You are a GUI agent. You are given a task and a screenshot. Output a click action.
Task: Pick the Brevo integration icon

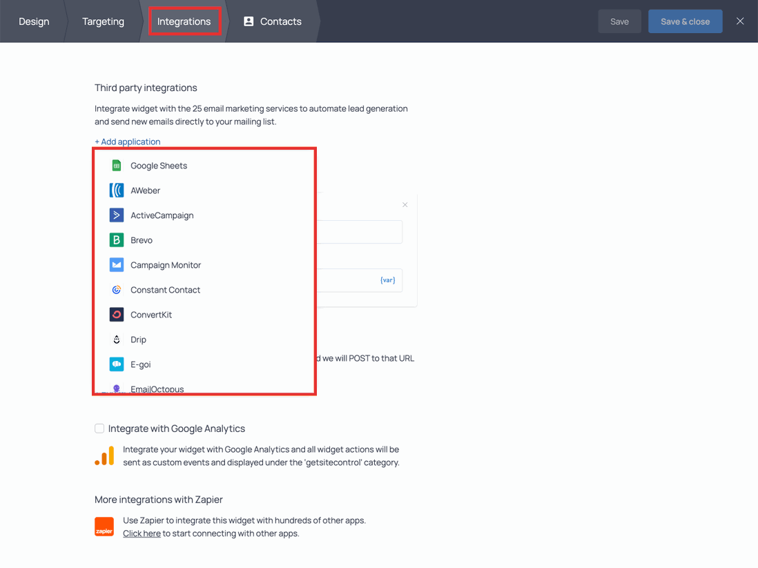[x=115, y=239]
